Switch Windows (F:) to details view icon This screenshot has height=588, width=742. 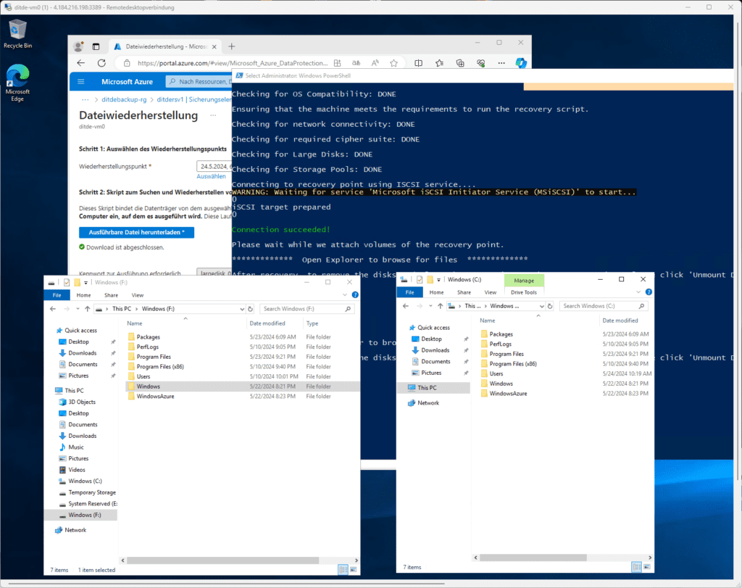(343, 570)
